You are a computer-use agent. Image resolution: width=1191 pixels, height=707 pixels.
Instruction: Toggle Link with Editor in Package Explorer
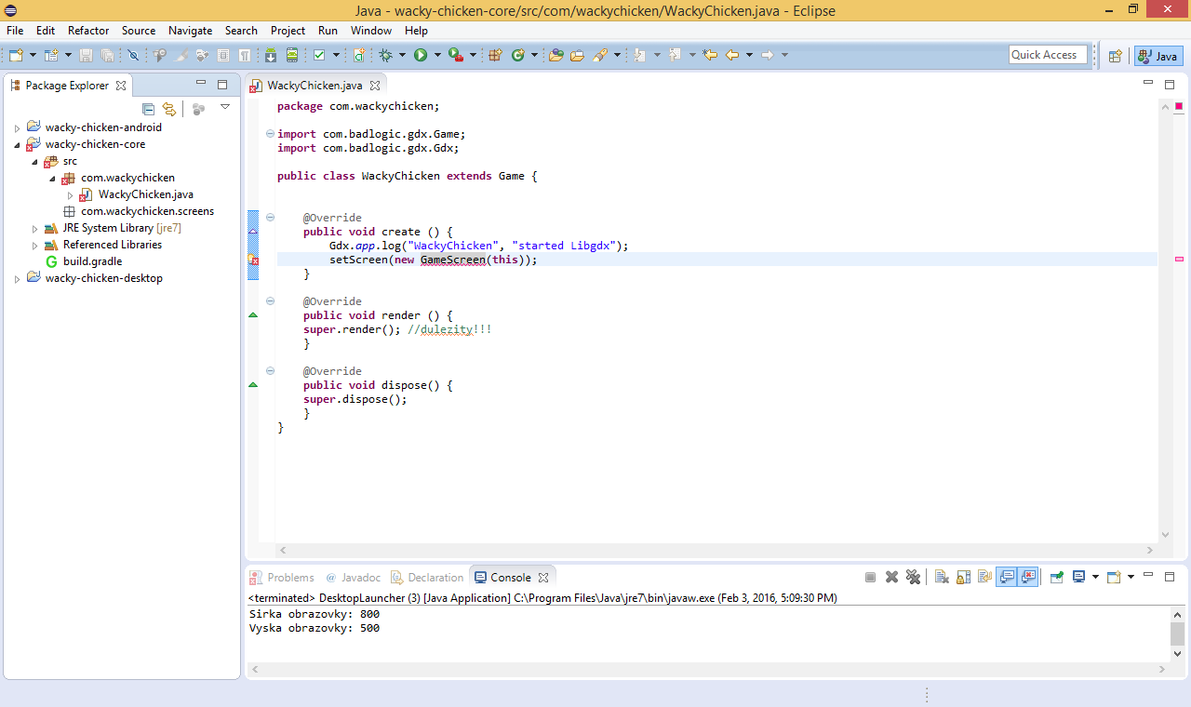168,109
